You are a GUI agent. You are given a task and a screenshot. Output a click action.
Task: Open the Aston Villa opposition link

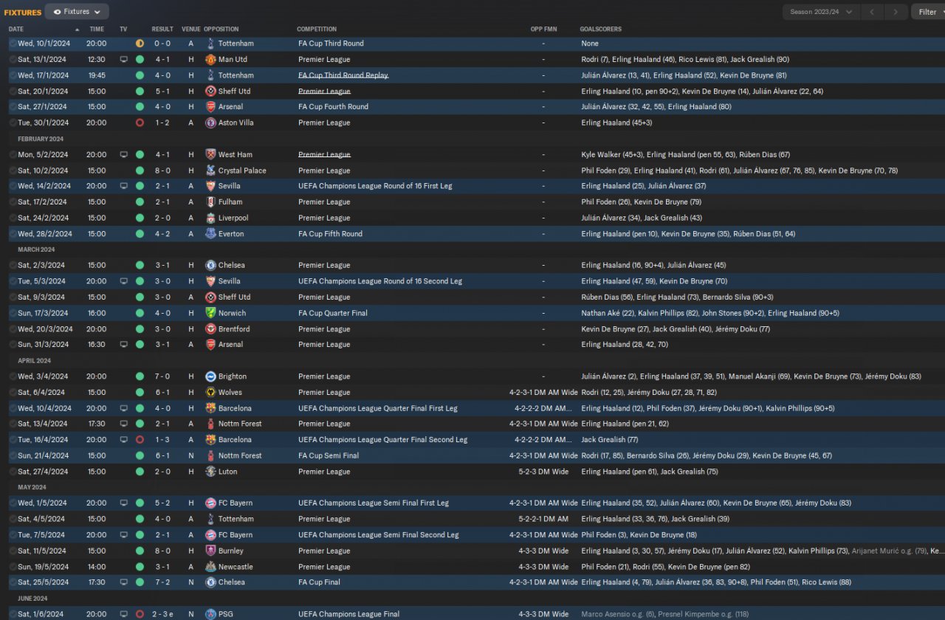pos(236,123)
